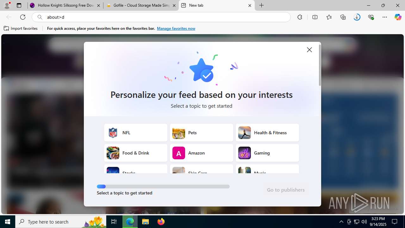Click the Gaming controller thumbnail
Screen dimensions: 405x228
coord(245,153)
